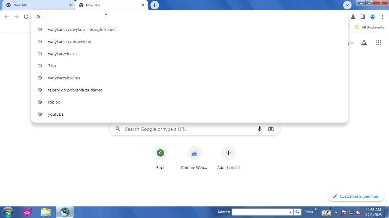The height and width of the screenshot is (218, 389).
Task: Open the All Bookmarks folder
Action: 370,27
